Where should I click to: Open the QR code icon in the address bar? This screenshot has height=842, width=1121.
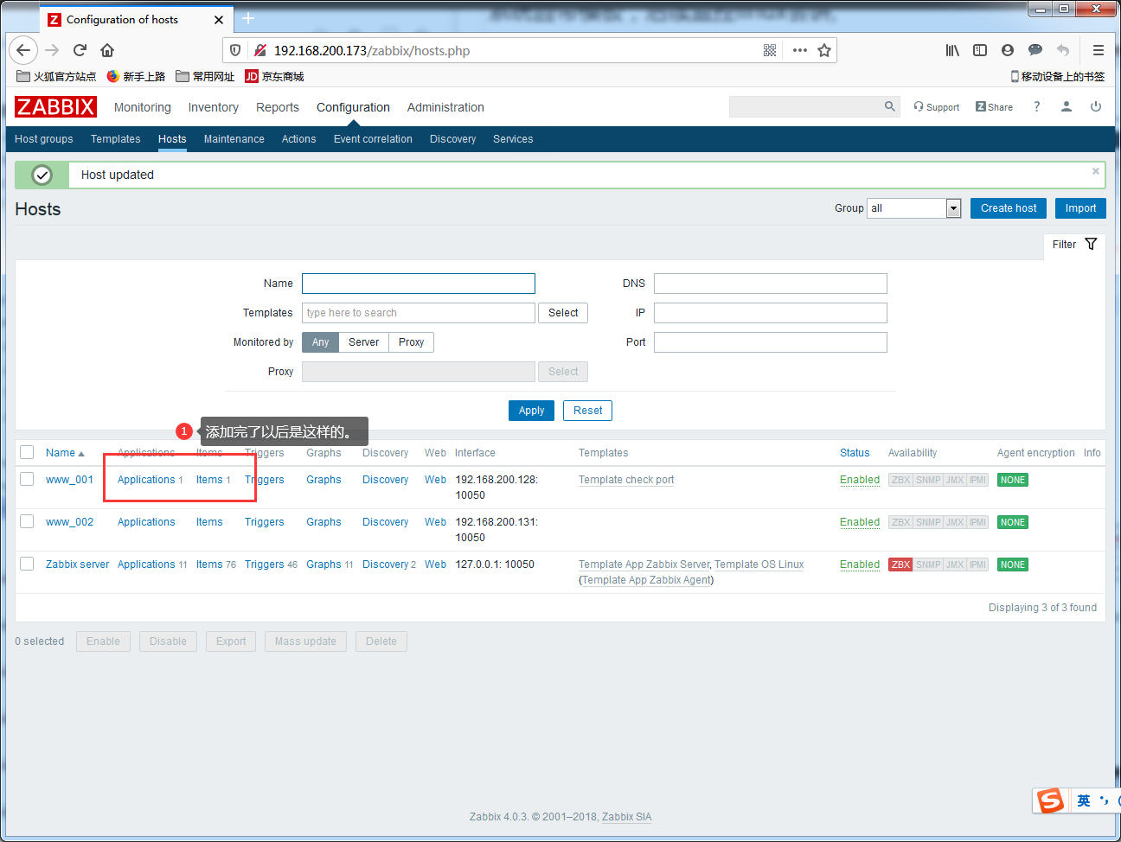[770, 50]
